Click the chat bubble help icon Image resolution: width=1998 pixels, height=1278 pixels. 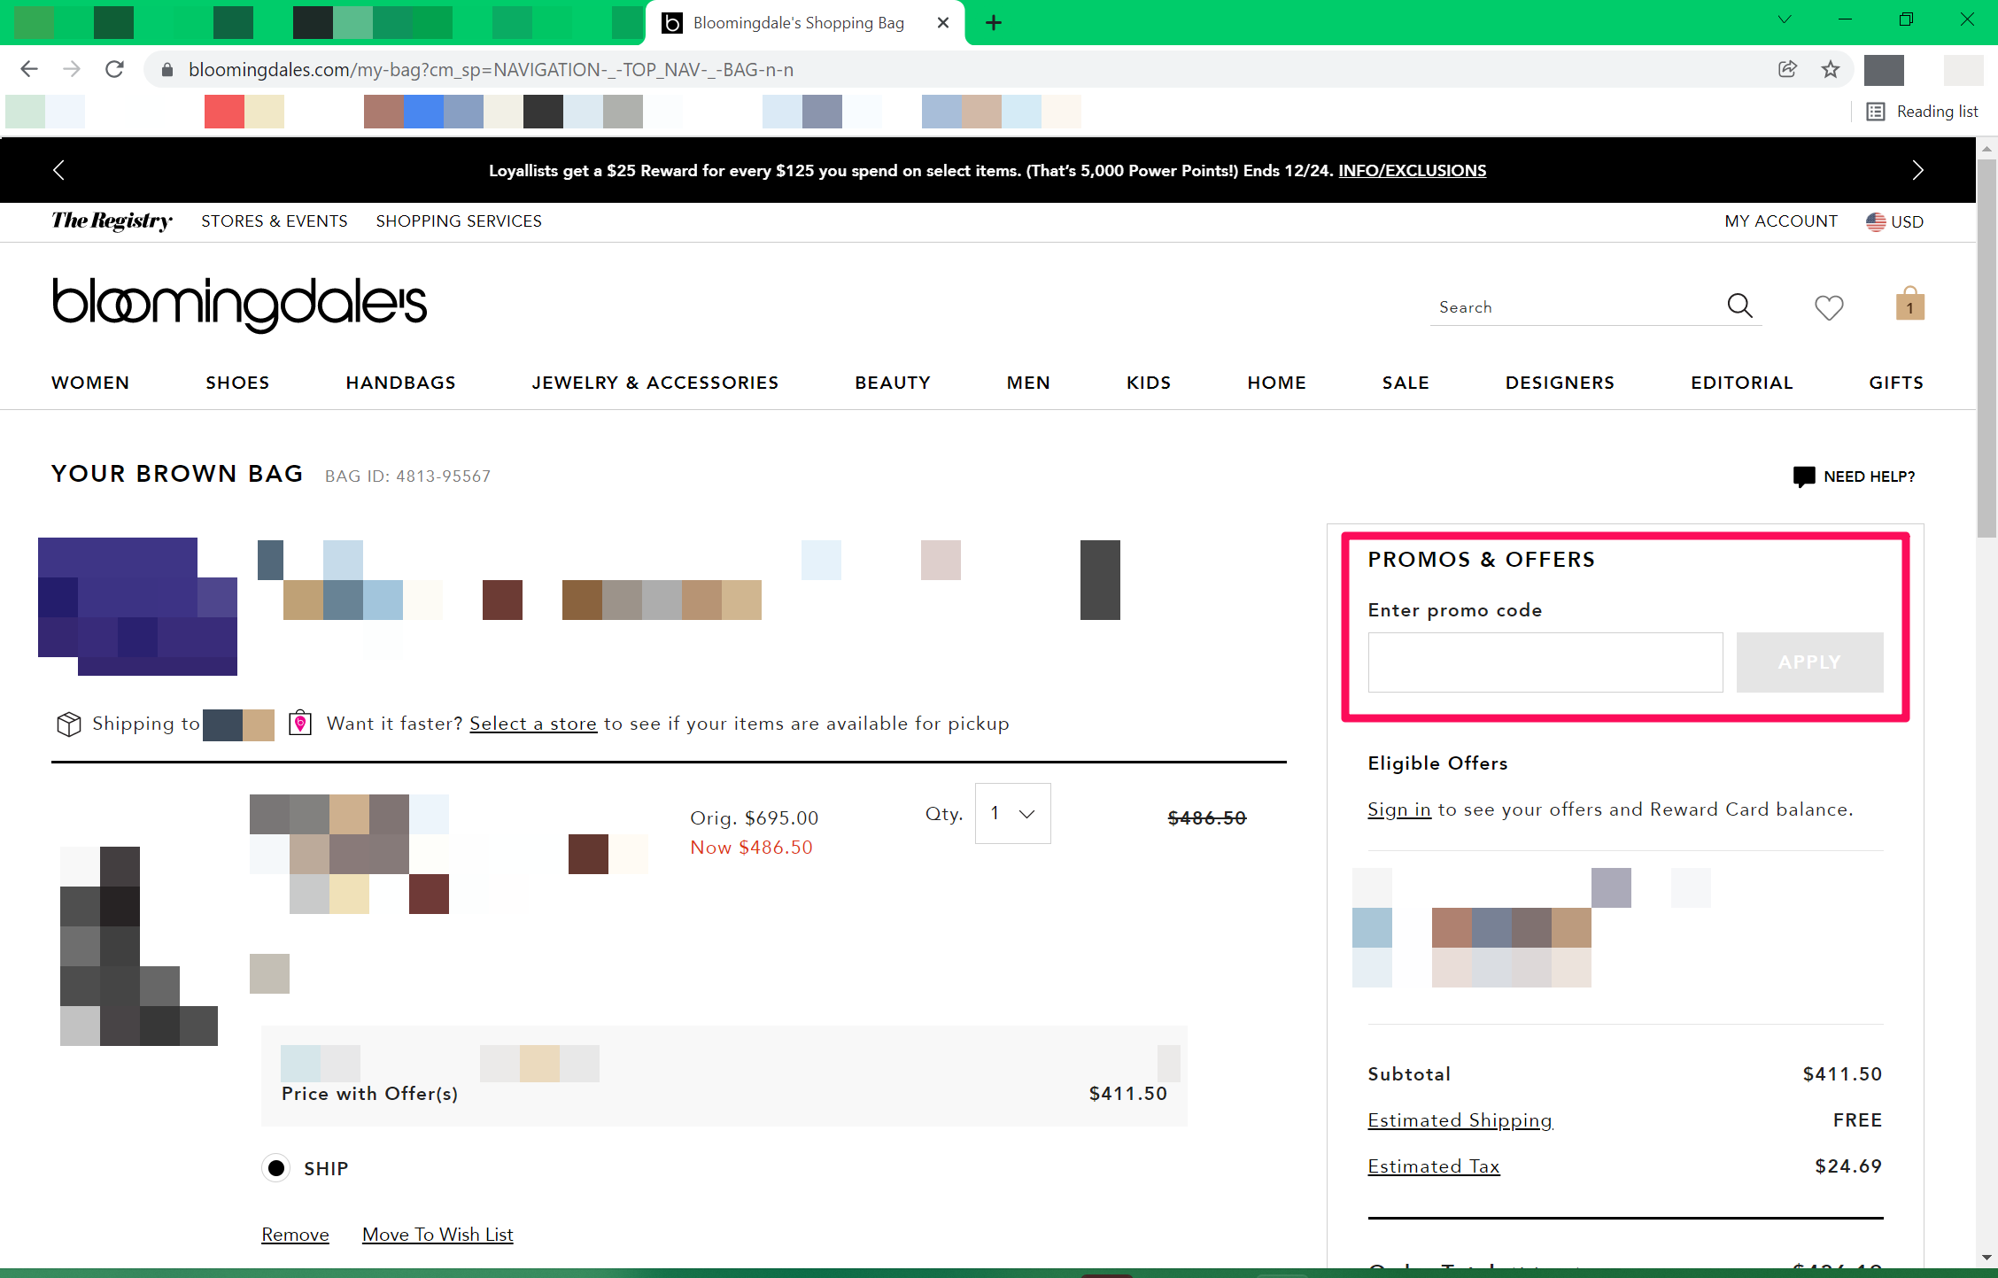[1804, 476]
